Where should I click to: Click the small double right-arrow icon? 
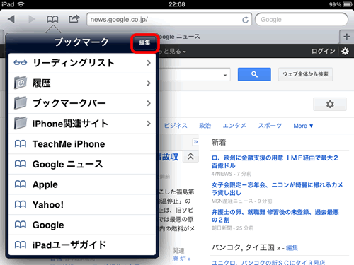coord(195,142)
